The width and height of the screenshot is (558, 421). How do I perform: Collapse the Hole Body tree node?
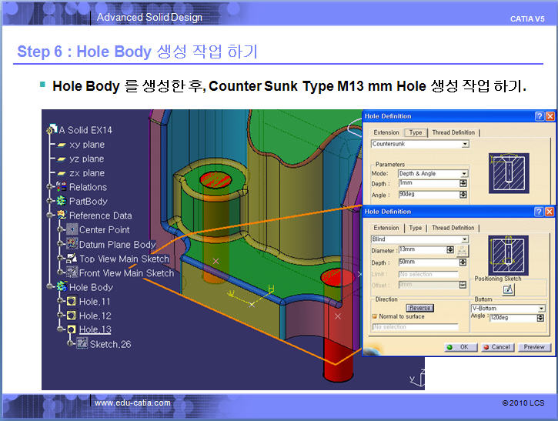(50, 287)
